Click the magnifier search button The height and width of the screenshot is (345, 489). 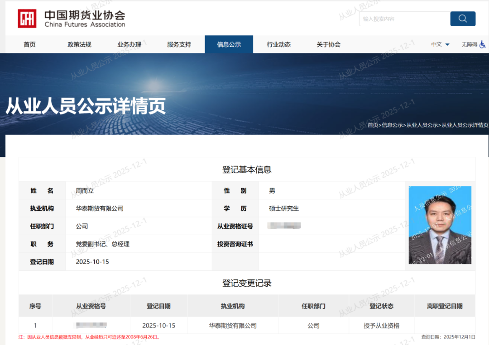click(x=462, y=19)
